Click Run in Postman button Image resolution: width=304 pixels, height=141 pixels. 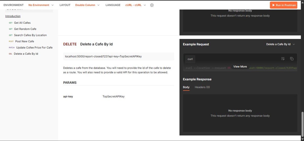[283, 5]
